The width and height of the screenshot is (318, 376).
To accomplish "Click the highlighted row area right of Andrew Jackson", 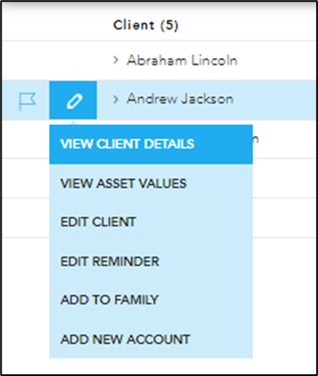I will 275,100.
